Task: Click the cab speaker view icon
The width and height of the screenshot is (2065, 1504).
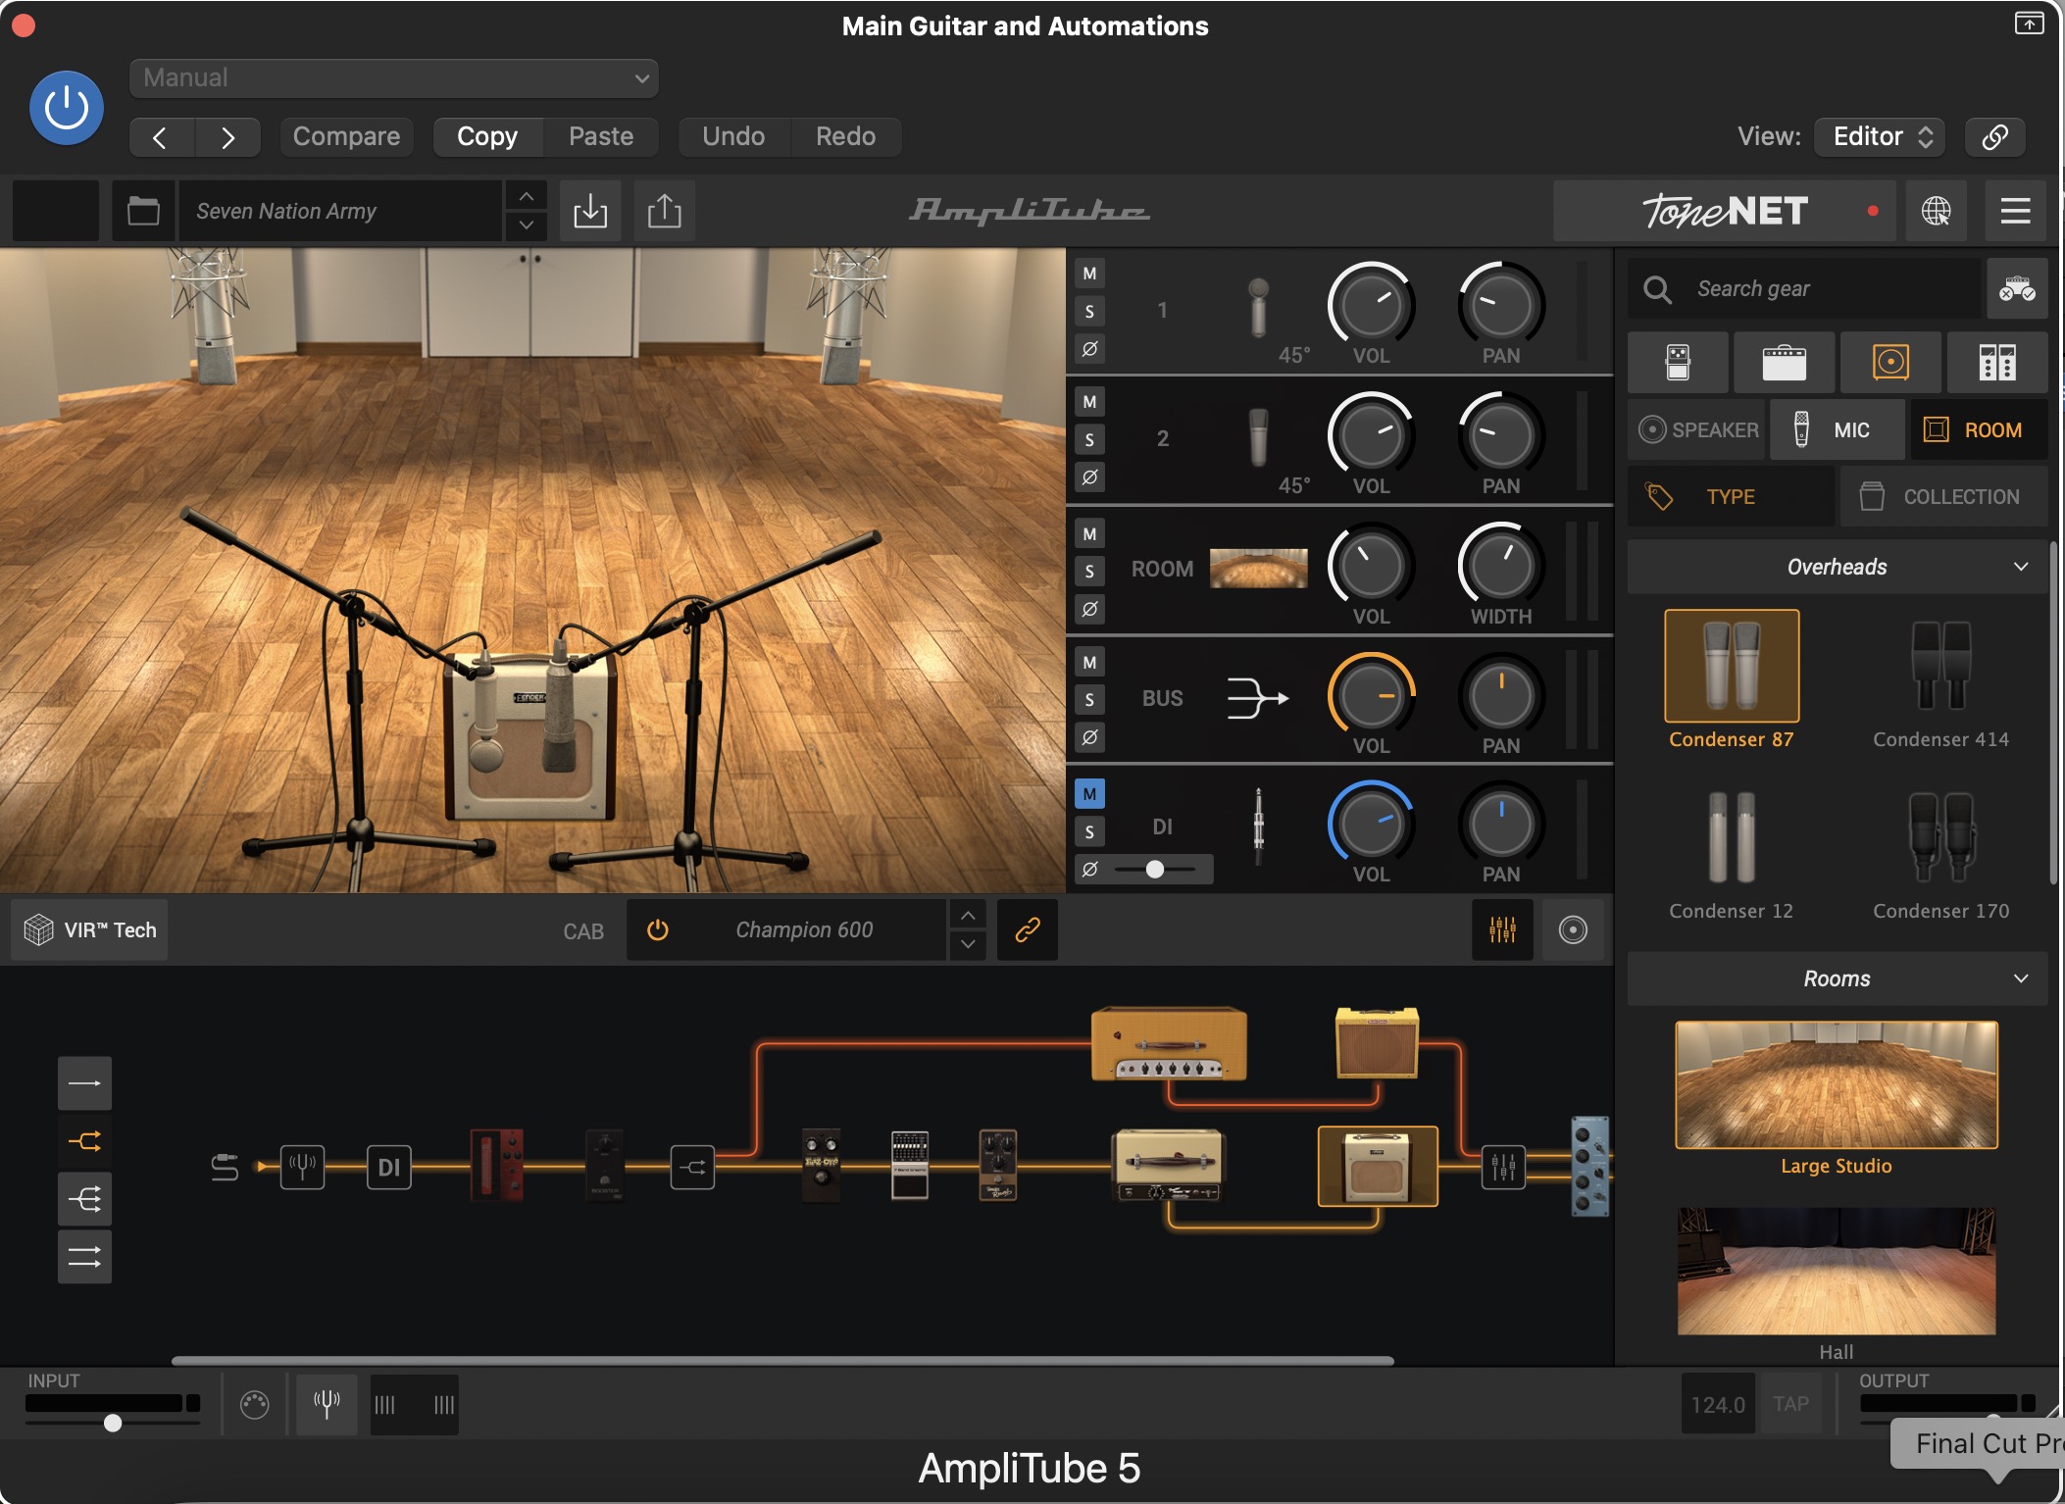Action: tap(1573, 929)
